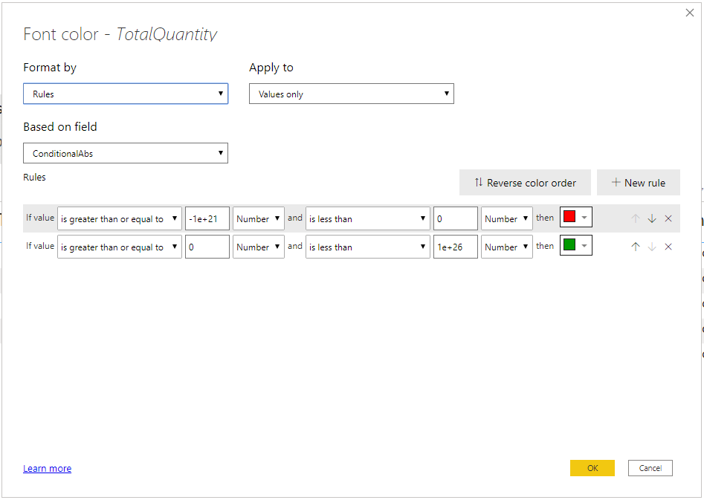Delete the first rule with X icon
704x500 pixels.
coord(668,218)
